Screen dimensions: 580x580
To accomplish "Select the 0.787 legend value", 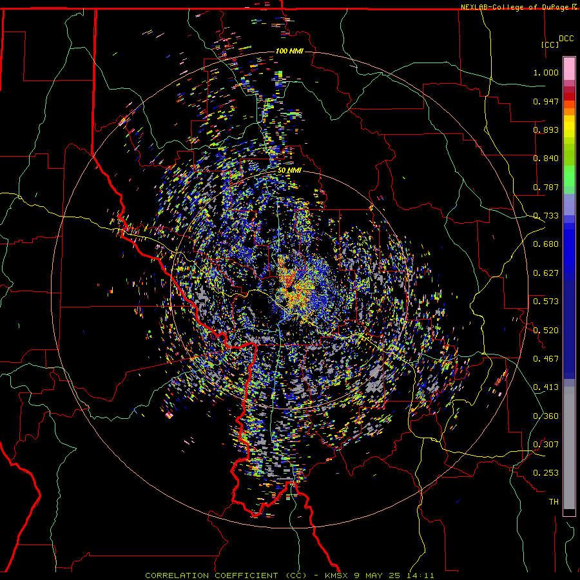I will point(546,187).
